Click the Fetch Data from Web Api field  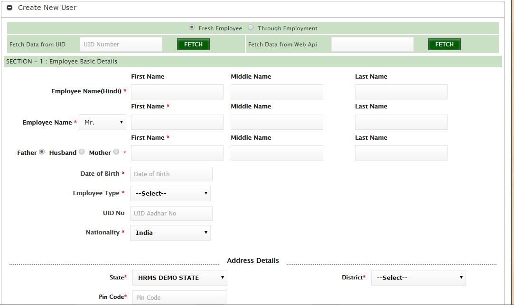[372, 45]
